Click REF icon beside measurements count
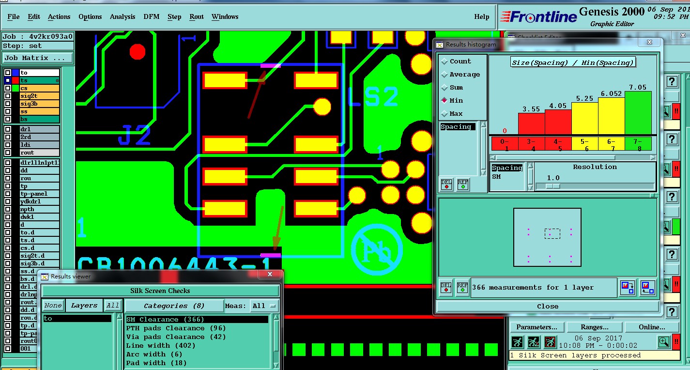This screenshot has width=690, height=370. (462, 287)
